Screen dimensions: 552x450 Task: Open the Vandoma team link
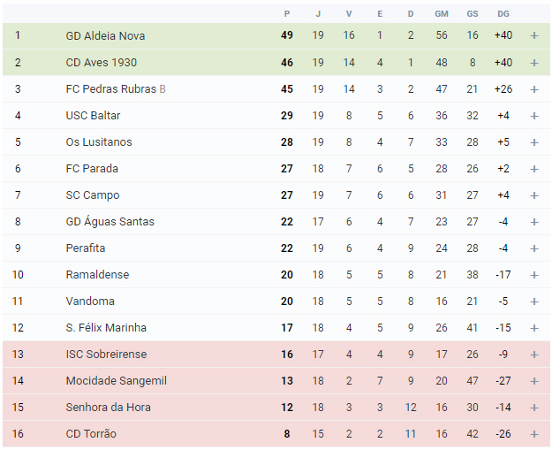pyautogui.click(x=90, y=301)
